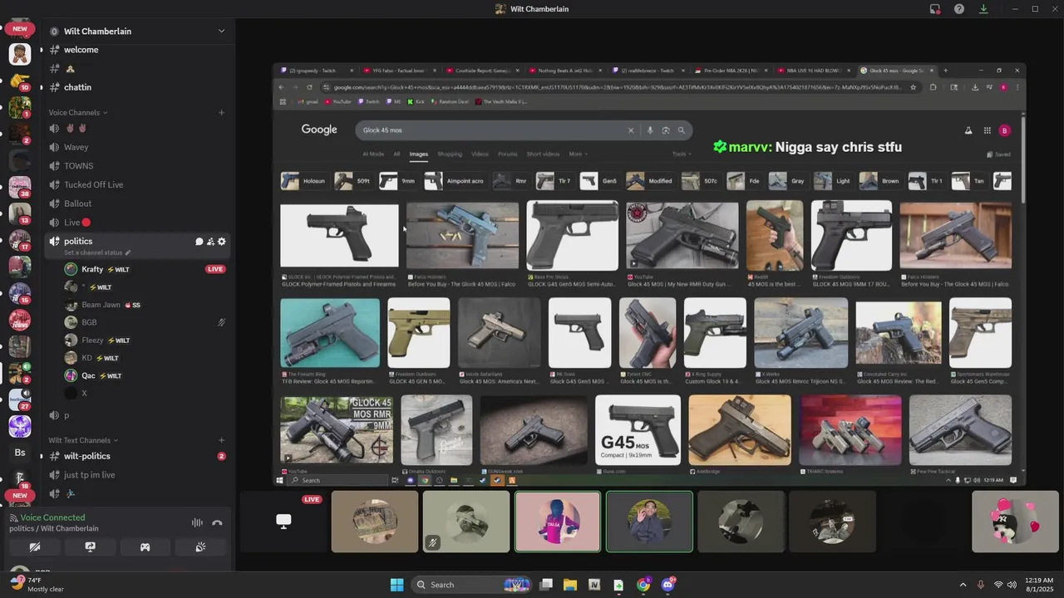The height and width of the screenshot is (598, 1064).
Task: Expand Wilt Chamberlain server menu chevron
Action: [x=221, y=31]
